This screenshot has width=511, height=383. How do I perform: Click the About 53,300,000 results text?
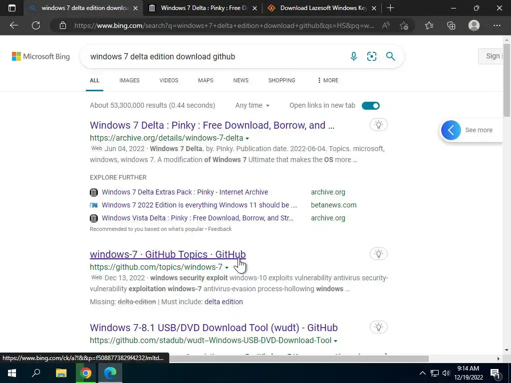click(153, 105)
